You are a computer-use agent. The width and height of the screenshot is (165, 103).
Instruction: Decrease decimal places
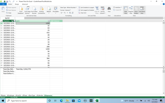tap(73, 13)
